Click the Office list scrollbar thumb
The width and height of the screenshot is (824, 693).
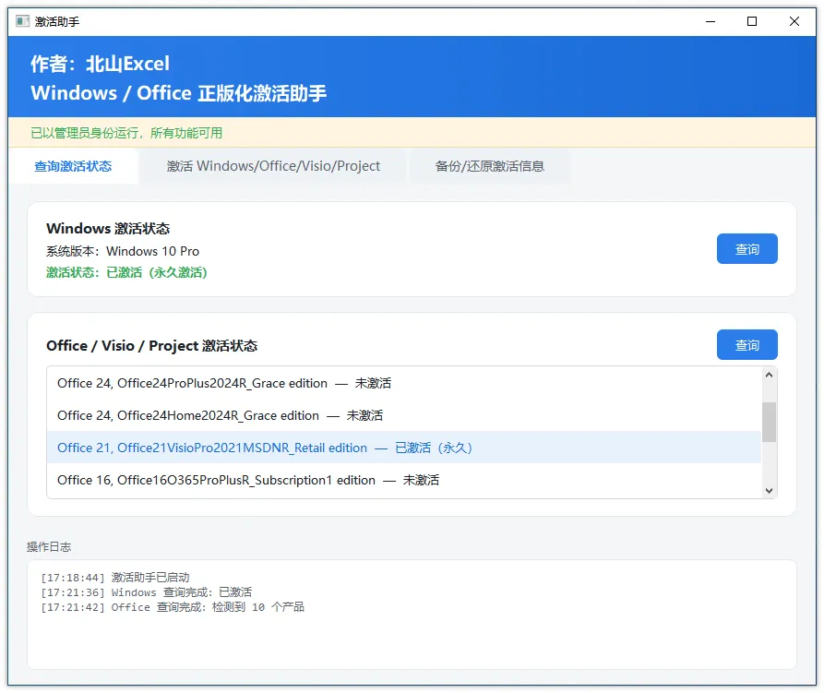769,422
